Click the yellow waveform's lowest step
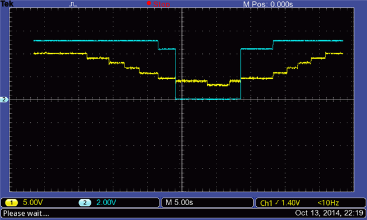Image resolution: width=367 pixels, height=220 pixels. click(x=218, y=85)
